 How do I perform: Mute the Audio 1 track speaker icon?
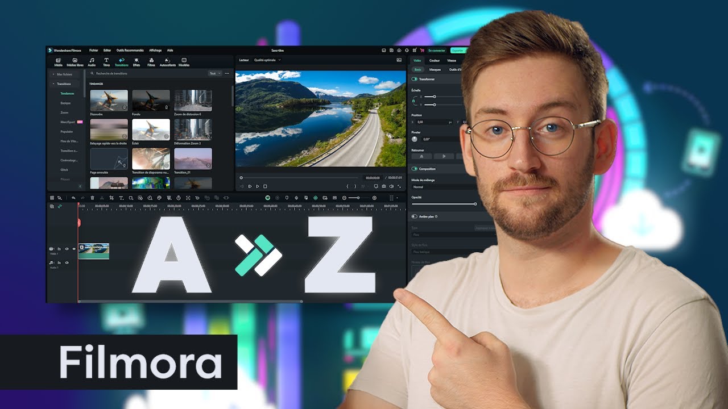(x=67, y=262)
